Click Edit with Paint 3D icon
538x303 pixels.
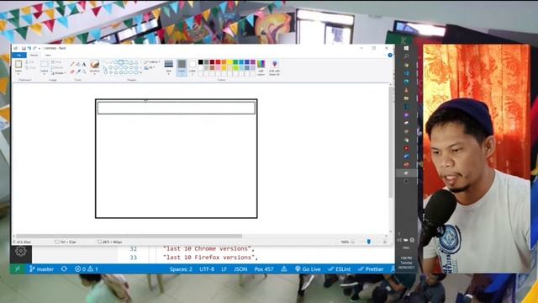(275, 64)
